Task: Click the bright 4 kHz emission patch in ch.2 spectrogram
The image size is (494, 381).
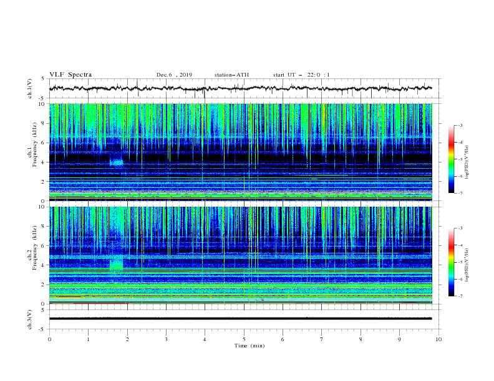Action: (116, 264)
